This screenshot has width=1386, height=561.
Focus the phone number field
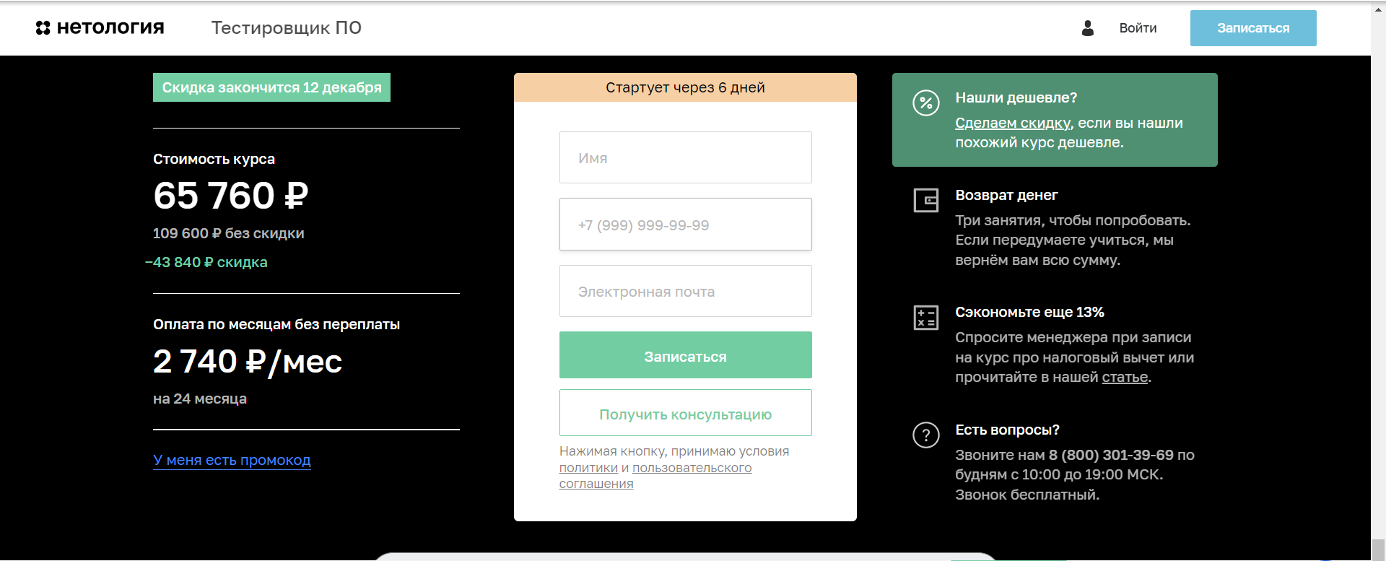[686, 225]
